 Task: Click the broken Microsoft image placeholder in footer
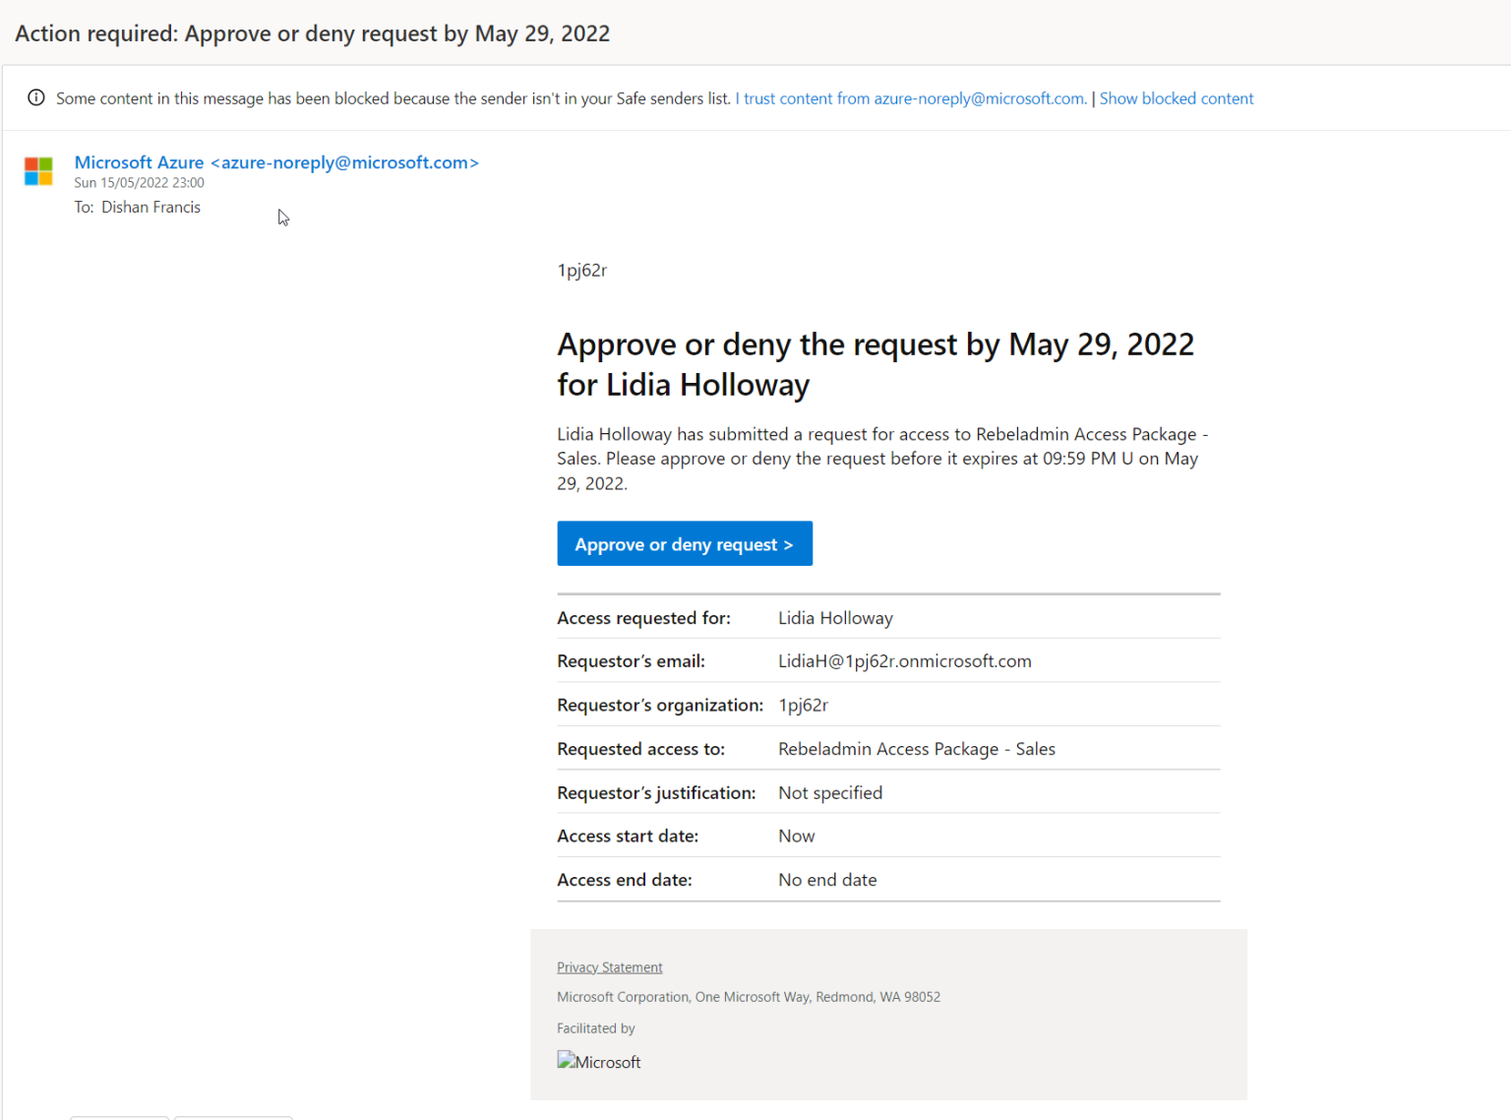pyautogui.click(x=598, y=1061)
